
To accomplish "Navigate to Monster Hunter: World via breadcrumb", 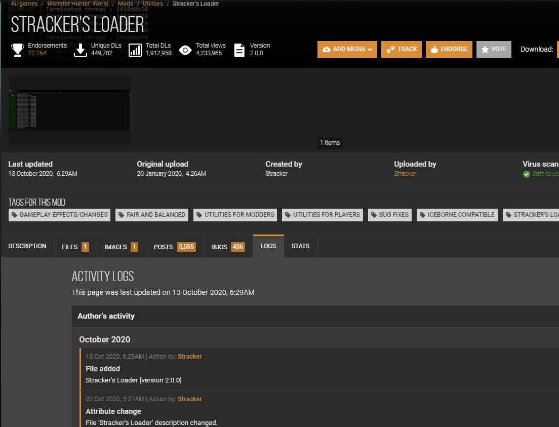I will pyautogui.click(x=77, y=4).
